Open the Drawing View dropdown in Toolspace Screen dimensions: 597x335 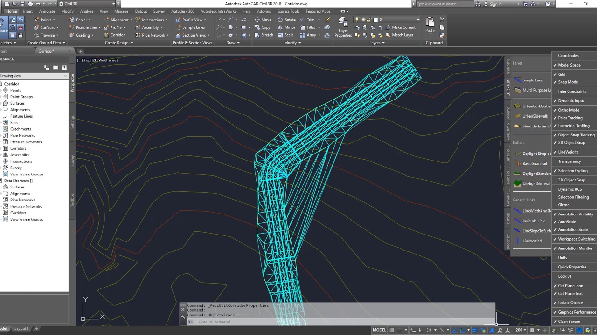[x=34, y=76]
